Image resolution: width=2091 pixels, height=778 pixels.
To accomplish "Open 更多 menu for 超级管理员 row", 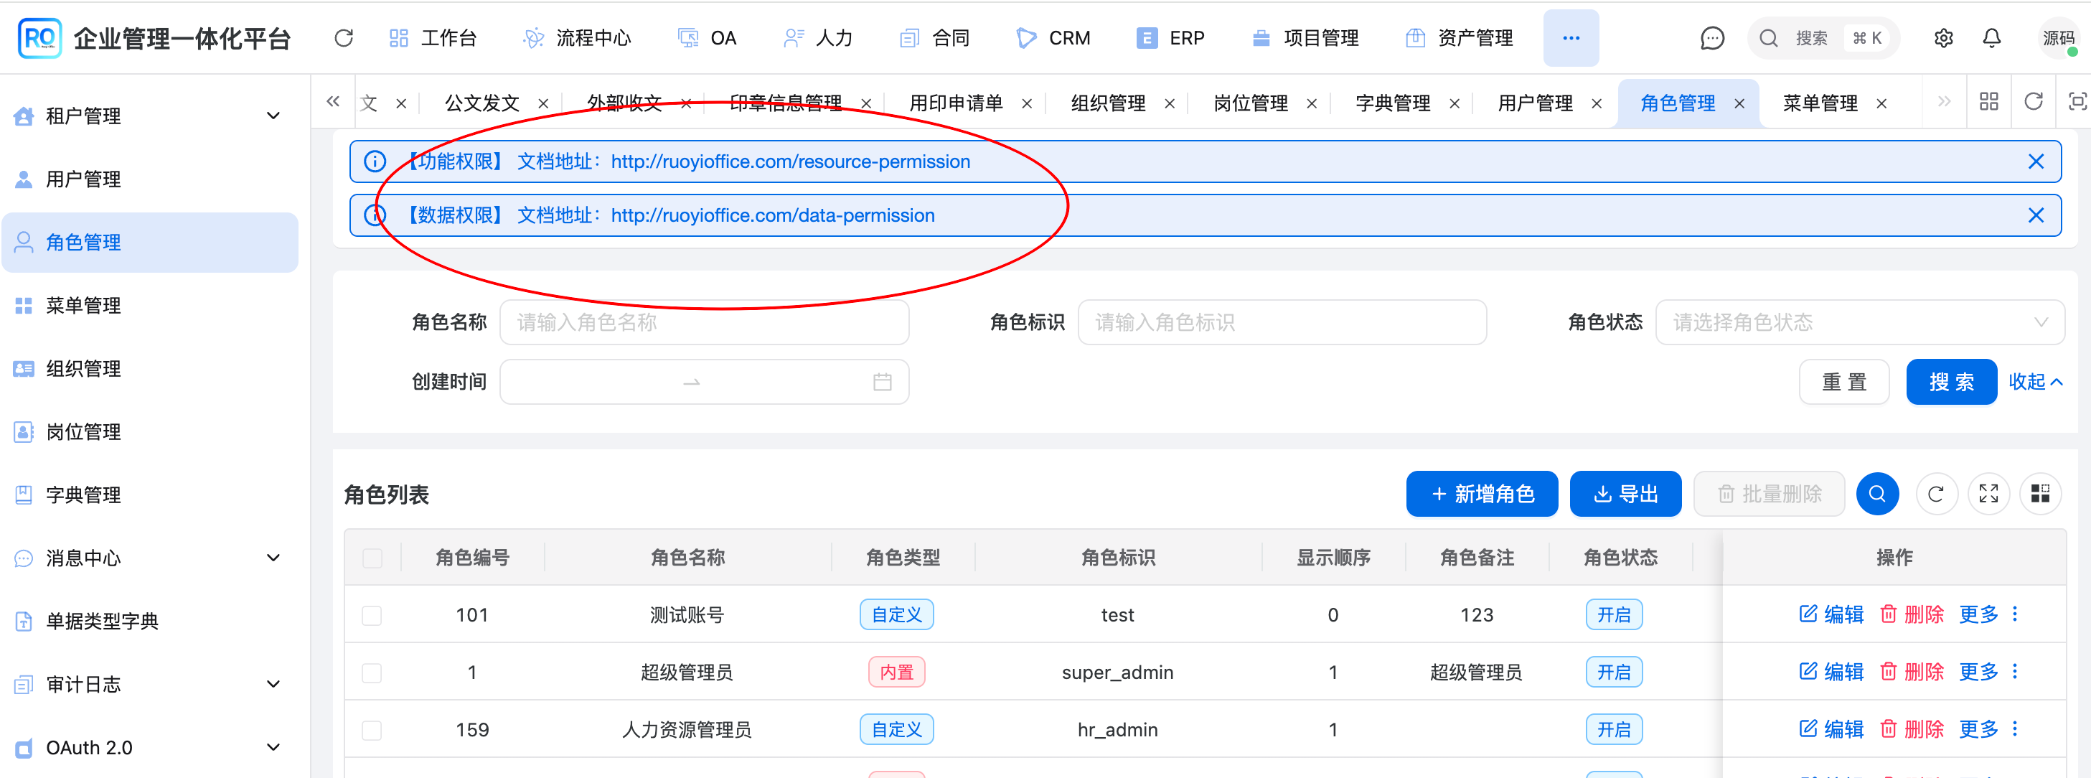I will pyautogui.click(x=1978, y=672).
